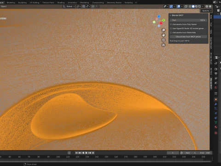This screenshot has height=166, width=221.
Task: Click the MCP Port number field
Action: click(x=188, y=20)
